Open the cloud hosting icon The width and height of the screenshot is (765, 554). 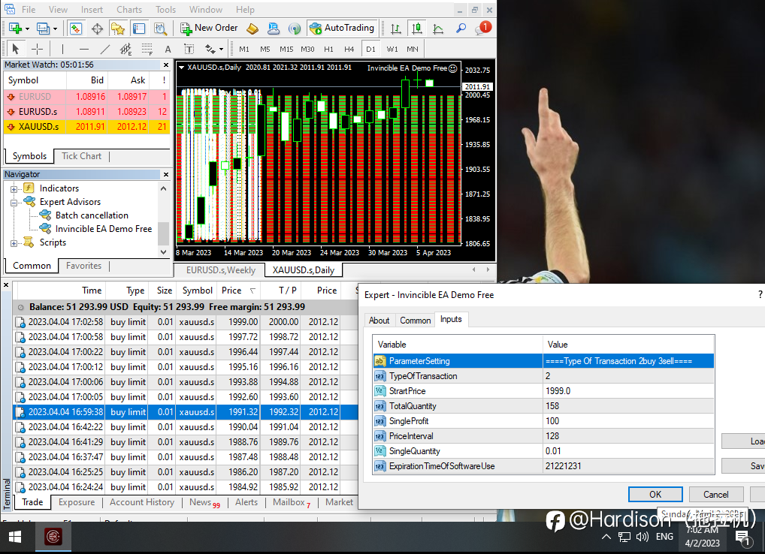[x=274, y=29]
